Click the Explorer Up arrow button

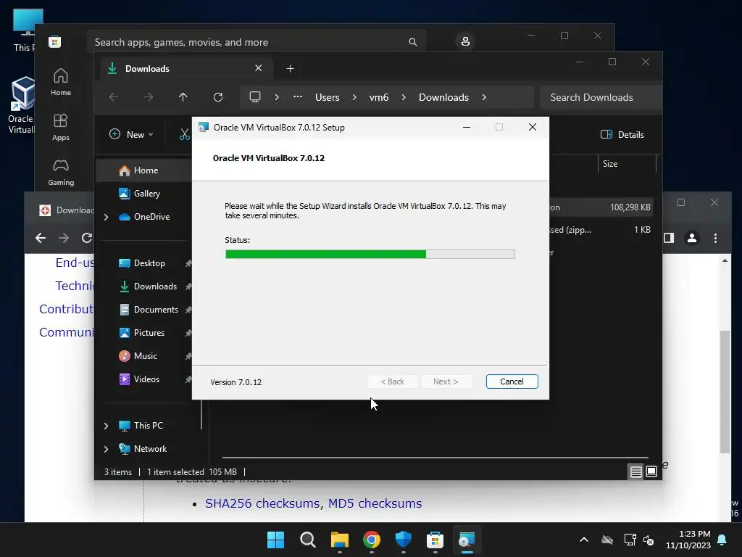pyautogui.click(x=183, y=97)
